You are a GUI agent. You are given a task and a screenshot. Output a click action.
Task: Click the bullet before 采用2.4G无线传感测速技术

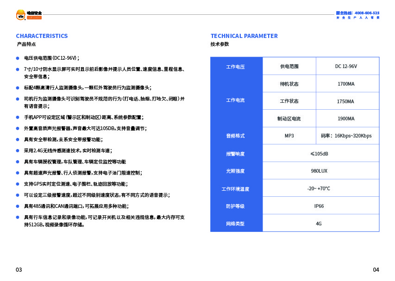point(18,150)
